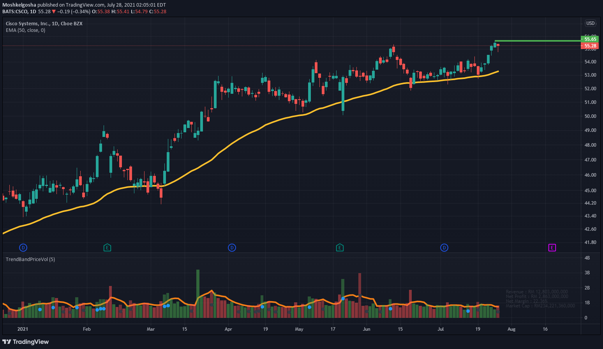Click the 3B volume axis label
This screenshot has height=349, width=603.
pos(587,273)
